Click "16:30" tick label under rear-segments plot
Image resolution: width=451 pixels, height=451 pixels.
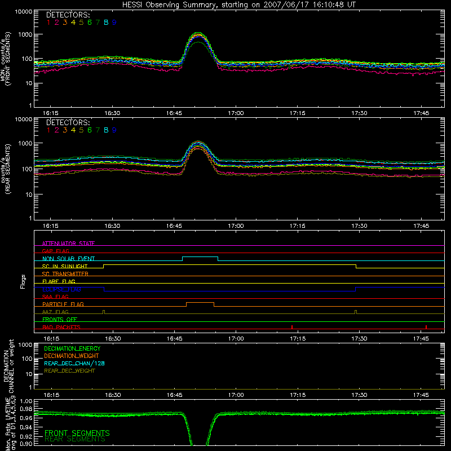pyautogui.click(x=112, y=226)
